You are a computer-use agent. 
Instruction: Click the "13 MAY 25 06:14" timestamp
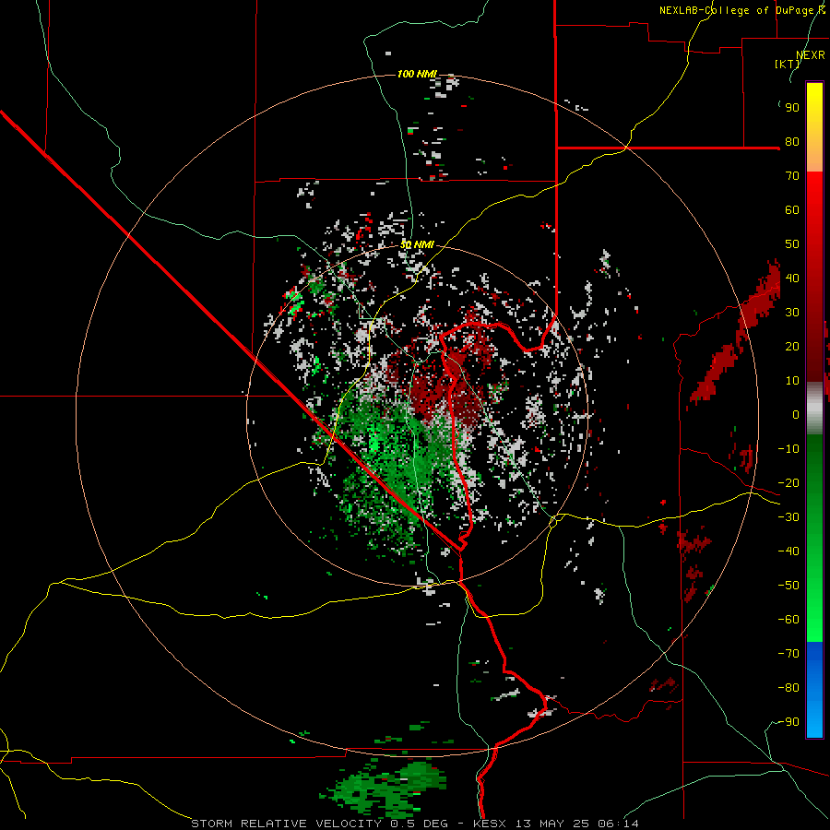click(x=577, y=824)
